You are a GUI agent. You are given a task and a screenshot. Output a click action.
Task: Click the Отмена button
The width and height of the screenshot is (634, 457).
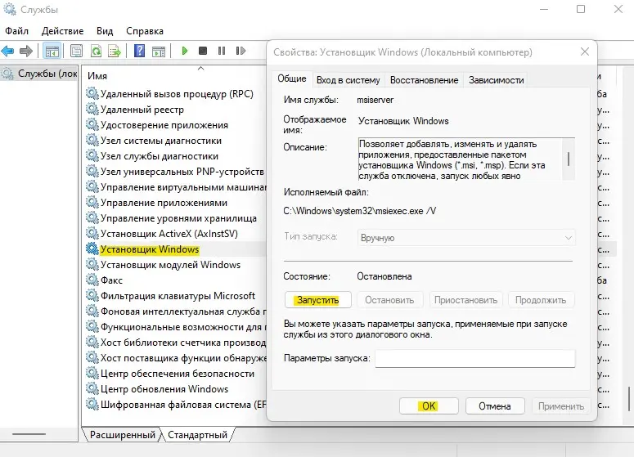tap(495, 406)
